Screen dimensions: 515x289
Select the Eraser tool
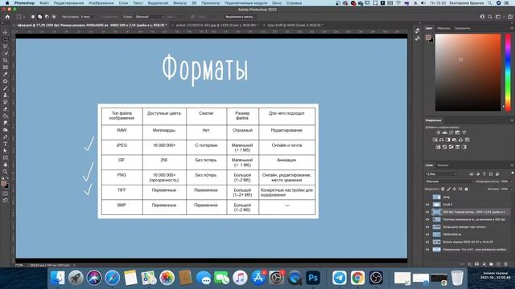point(6,109)
